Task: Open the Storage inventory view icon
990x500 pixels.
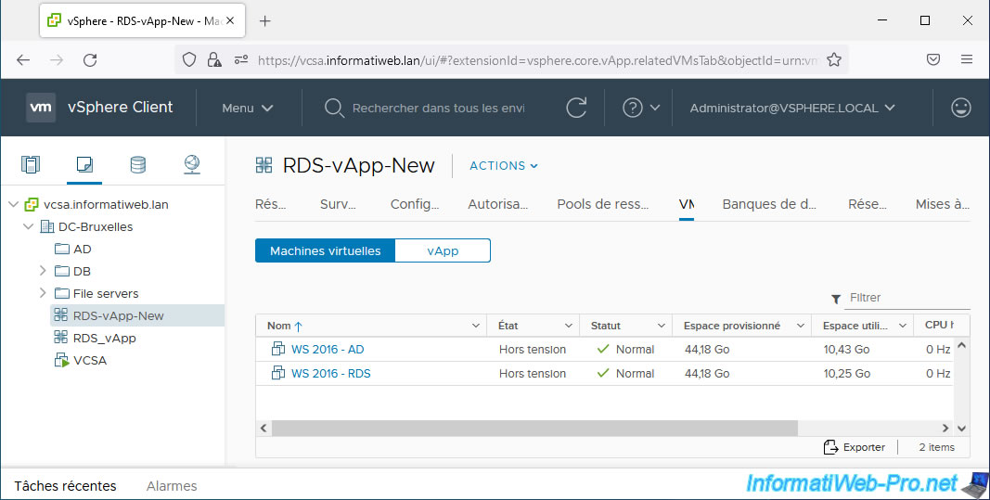Action: pos(137,164)
